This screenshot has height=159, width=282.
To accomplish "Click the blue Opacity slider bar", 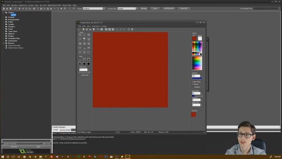I will 197,79.
